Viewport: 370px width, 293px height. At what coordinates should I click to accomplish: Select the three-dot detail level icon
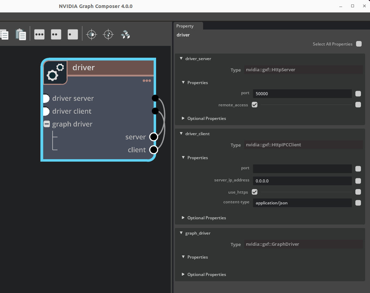point(39,35)
